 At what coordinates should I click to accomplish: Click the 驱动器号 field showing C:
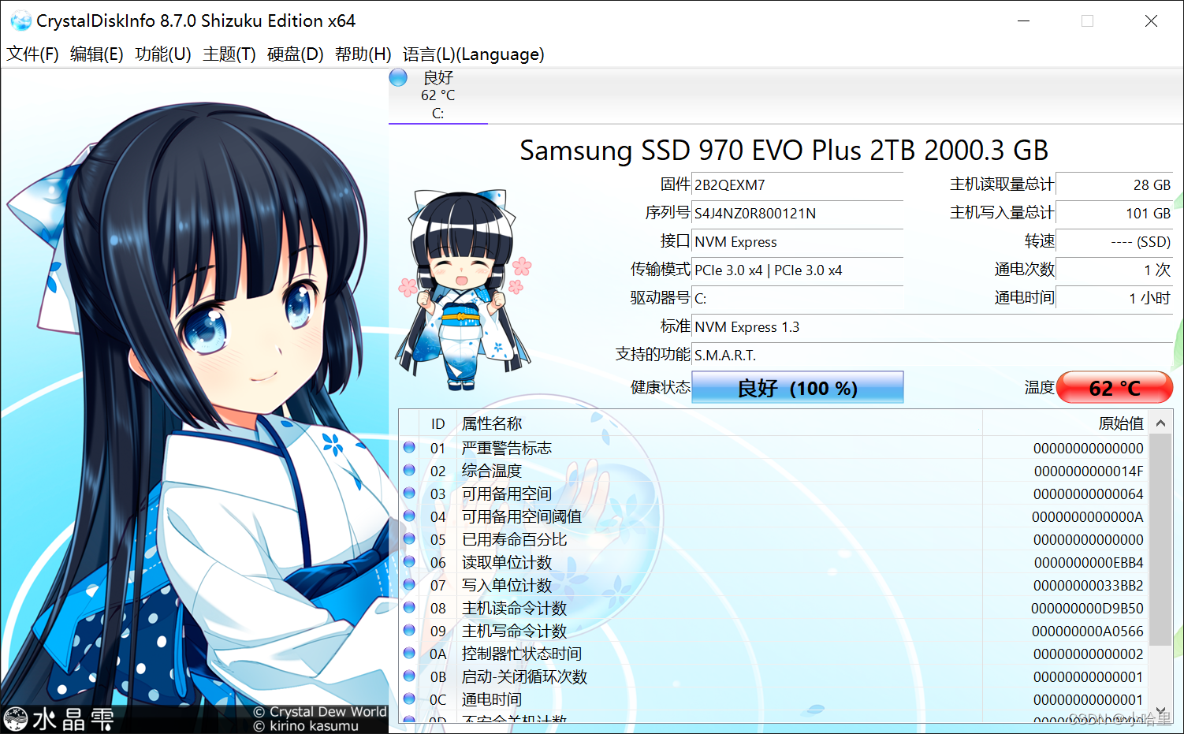[x=797, y=299]
